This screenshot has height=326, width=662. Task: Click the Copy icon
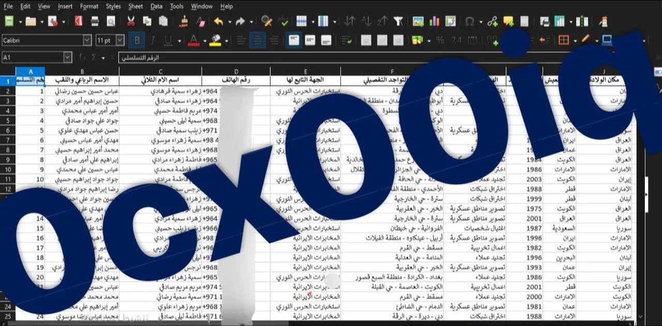click(147, 22)
